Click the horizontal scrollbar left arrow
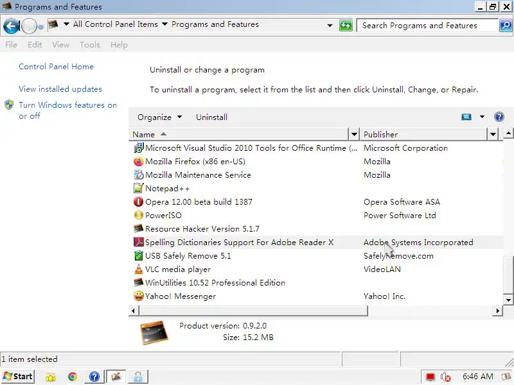This screenshot has height=385, width=514. tap(133, 311)
